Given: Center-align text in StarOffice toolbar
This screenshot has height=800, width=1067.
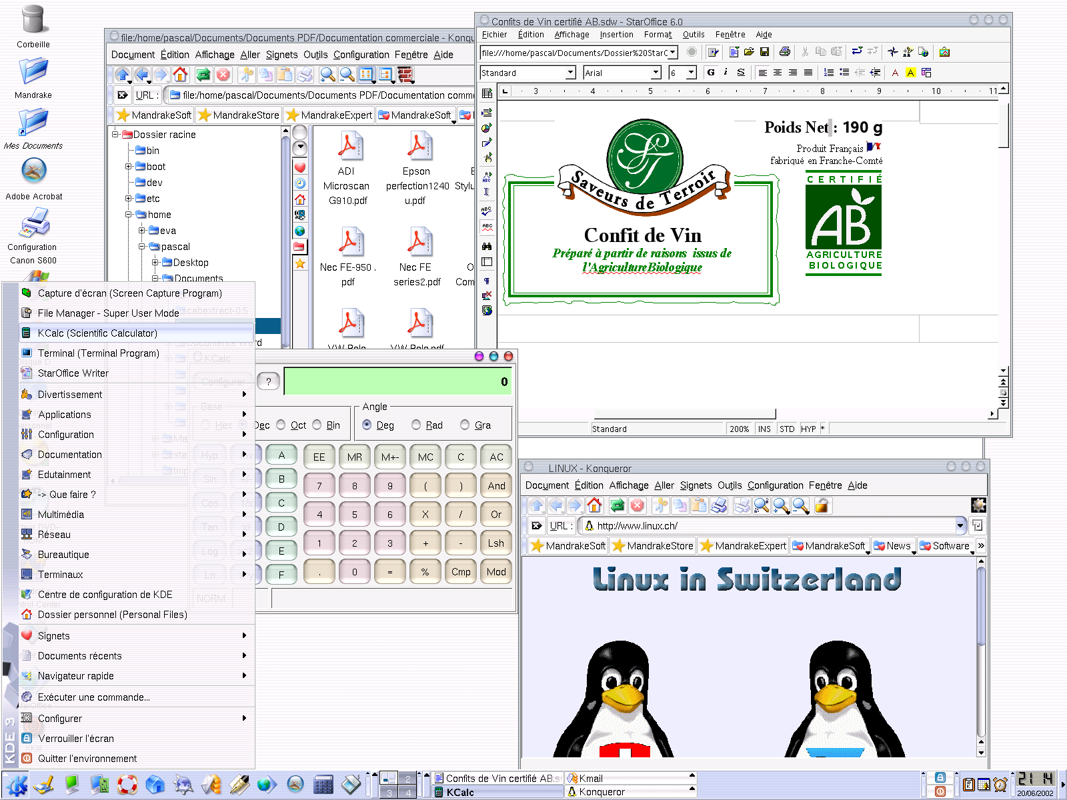Looking at the screenshot, I should pyautogui.click(x=778, y=73).
